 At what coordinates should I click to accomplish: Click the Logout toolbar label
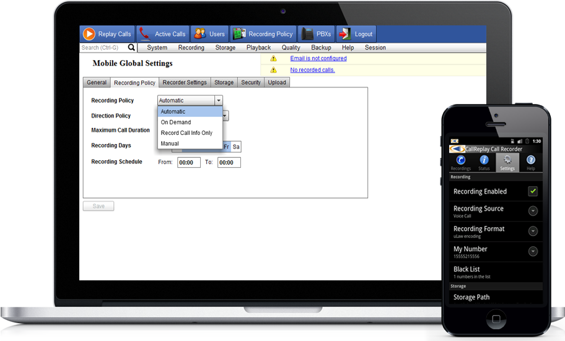[x=364, y=34]
